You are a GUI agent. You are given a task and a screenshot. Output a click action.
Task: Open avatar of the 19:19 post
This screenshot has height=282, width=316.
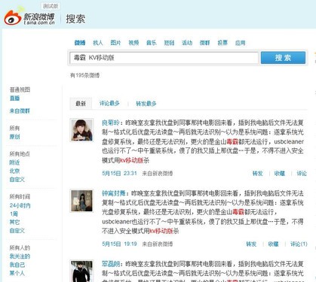(81, 201)
